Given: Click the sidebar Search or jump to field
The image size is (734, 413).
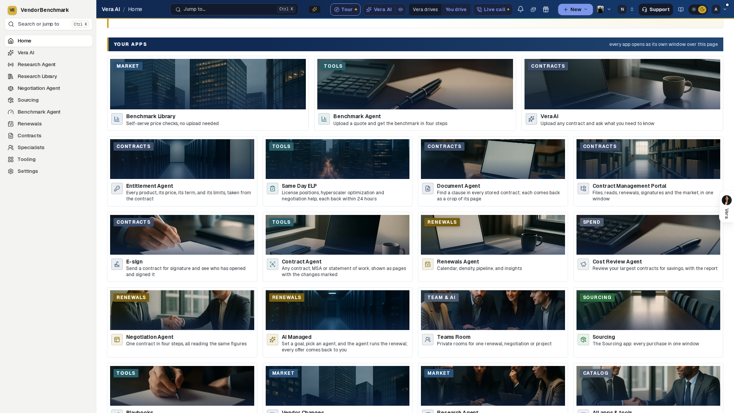Looking at the screenshot, I should tap(49, 24).
